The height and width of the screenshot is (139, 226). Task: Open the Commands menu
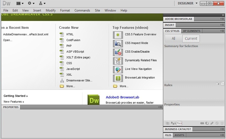click(x=82, y=10)
